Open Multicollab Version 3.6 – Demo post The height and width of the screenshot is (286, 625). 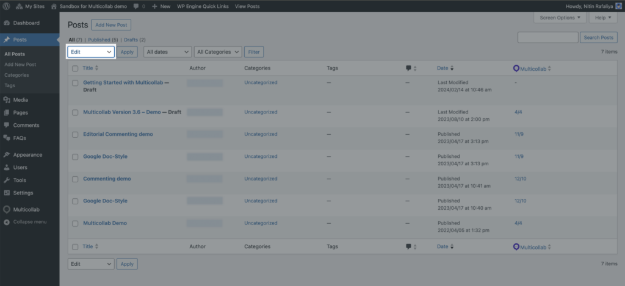point(122,112)
